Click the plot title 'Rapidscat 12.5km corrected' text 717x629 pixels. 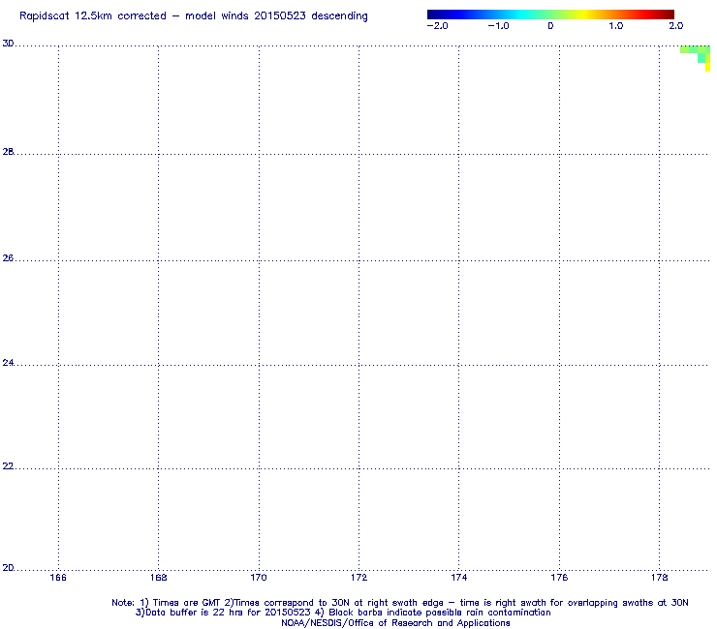tap(93, 16)
